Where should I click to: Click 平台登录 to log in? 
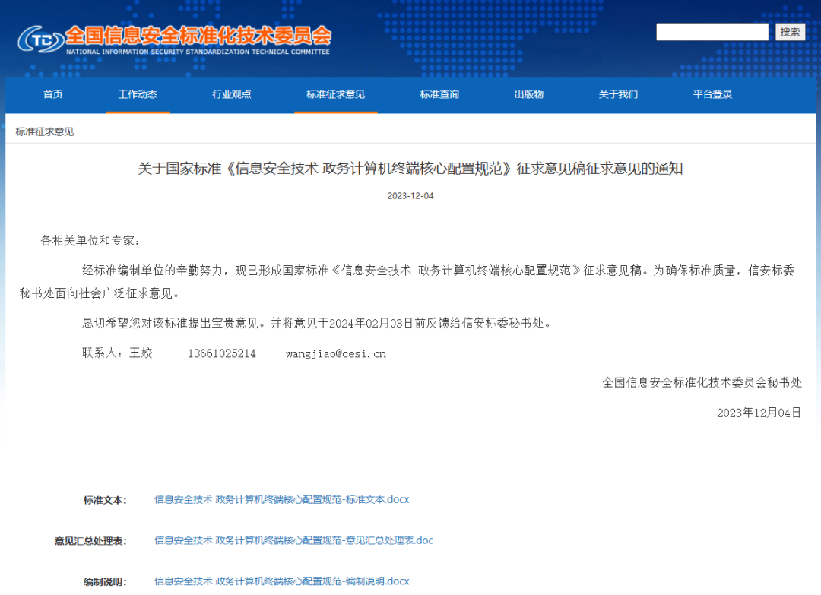(712, 94)
